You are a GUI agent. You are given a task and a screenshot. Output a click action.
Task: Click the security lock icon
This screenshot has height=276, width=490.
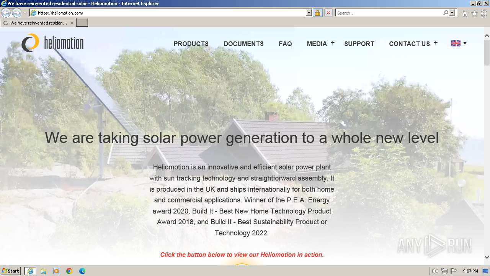pyautogui.click(x=317, y=13)
